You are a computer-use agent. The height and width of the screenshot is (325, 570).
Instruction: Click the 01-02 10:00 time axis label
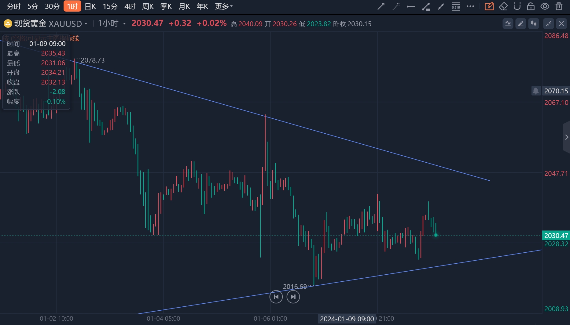pos(57,319)
